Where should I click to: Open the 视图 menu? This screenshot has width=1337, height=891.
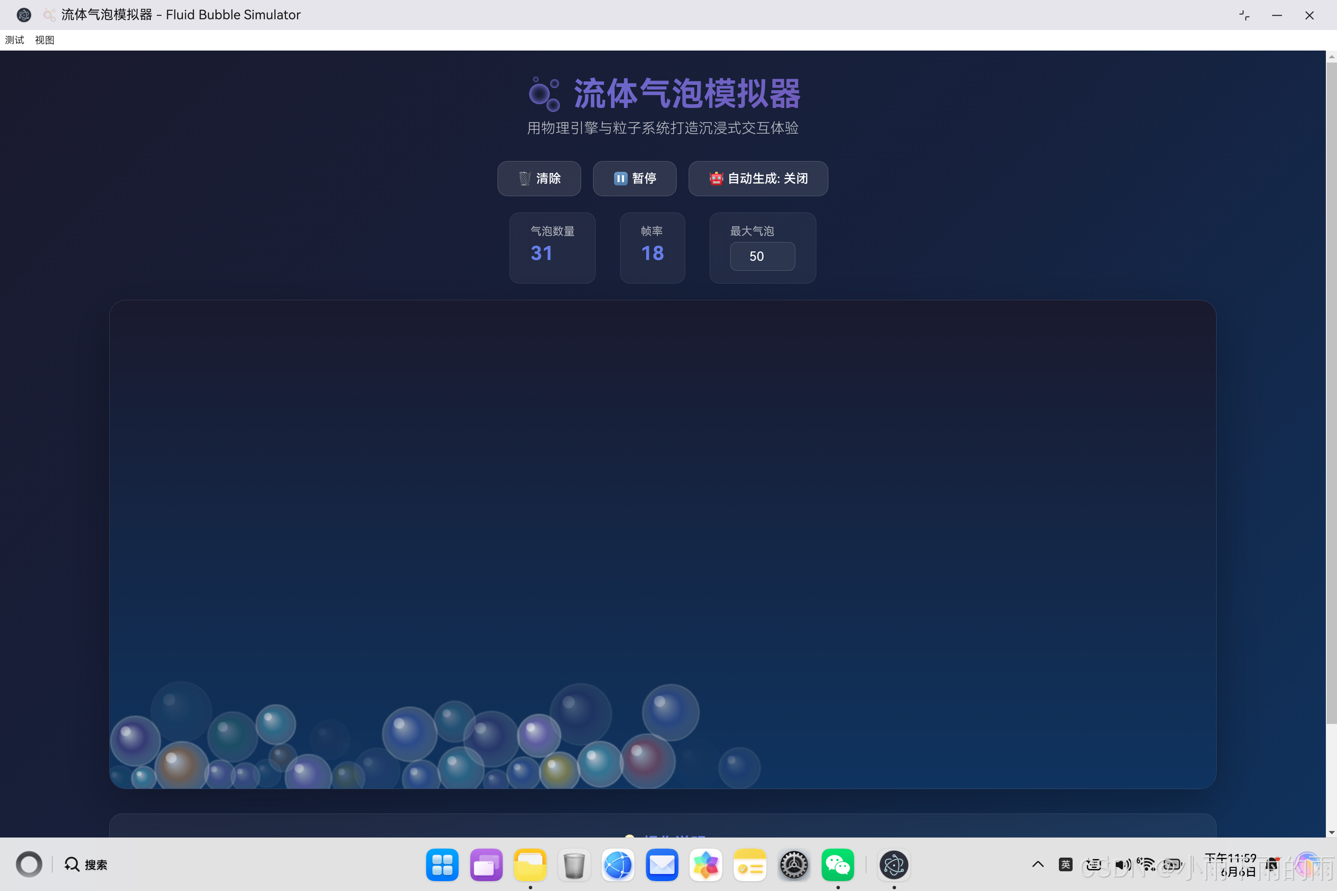(x=44, y=40)
